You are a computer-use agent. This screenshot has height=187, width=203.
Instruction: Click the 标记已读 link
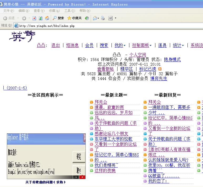point(148,69)
